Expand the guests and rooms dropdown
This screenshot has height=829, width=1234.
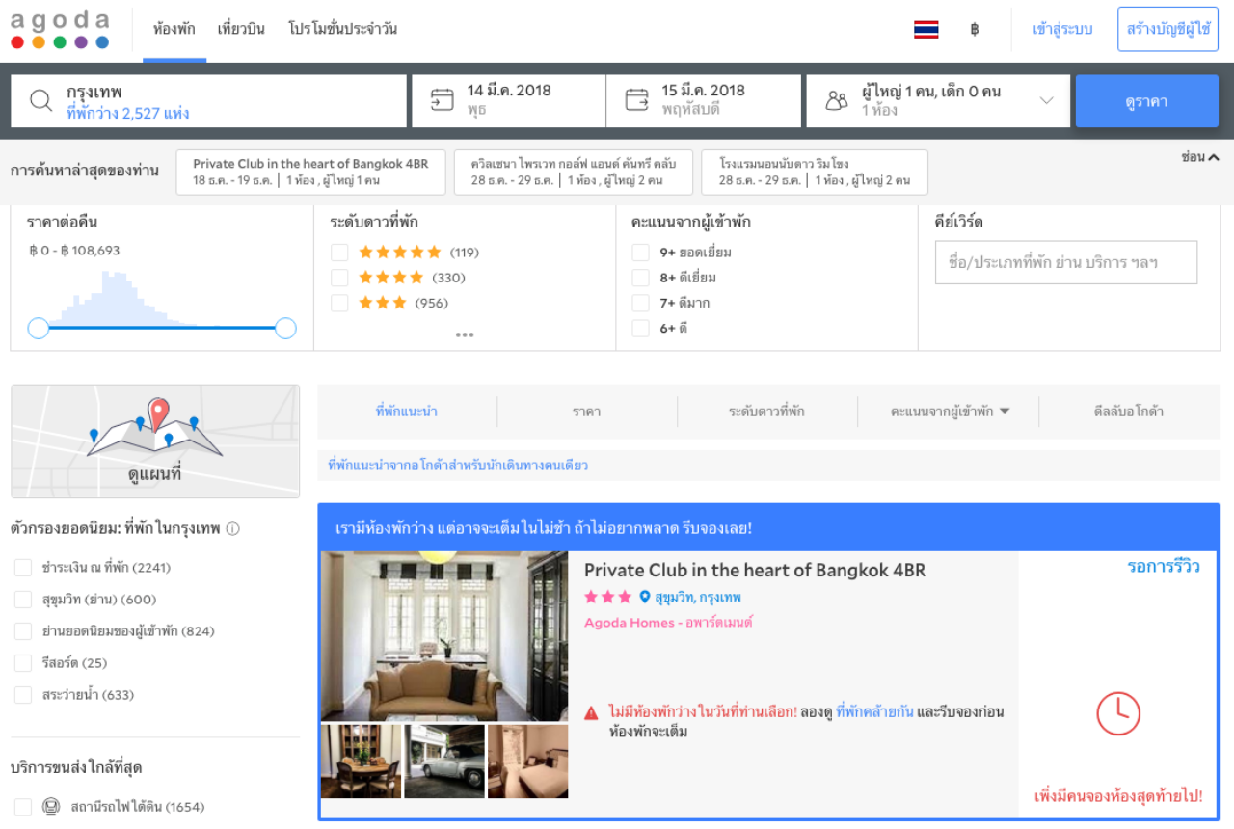click(x=1046, y=100)
